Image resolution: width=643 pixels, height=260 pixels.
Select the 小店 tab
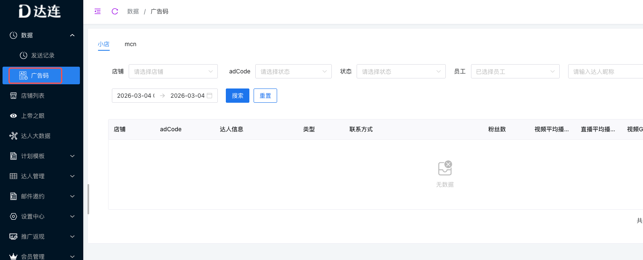pos(103,44)
